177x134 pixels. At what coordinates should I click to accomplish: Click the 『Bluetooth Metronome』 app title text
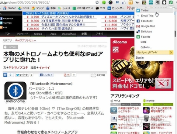coord(51,84)
